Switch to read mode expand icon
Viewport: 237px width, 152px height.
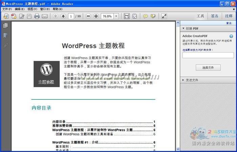click(x=164, y=16)
